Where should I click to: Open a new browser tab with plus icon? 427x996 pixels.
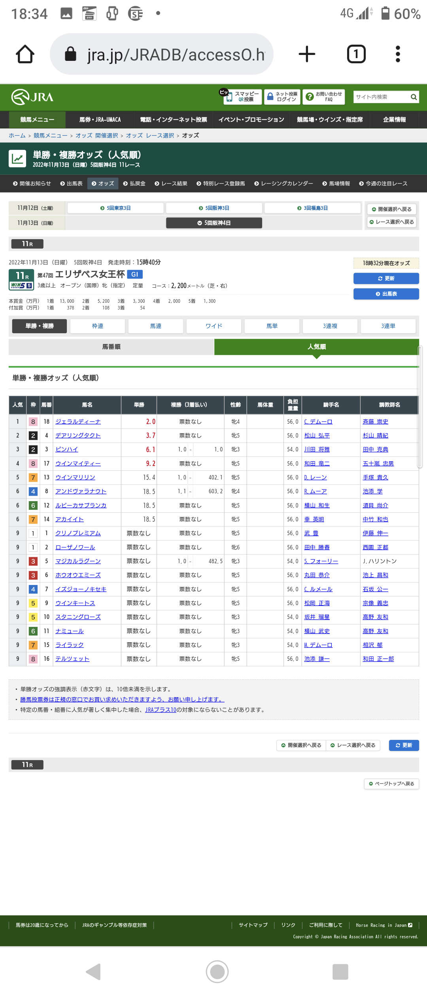[x=307, y=54]
